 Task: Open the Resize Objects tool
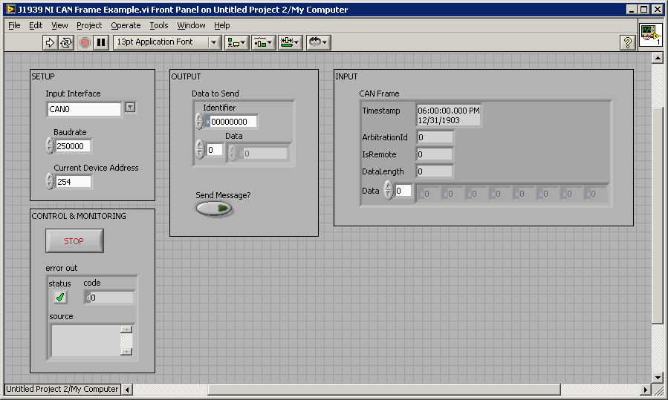[x=290, y=42]
